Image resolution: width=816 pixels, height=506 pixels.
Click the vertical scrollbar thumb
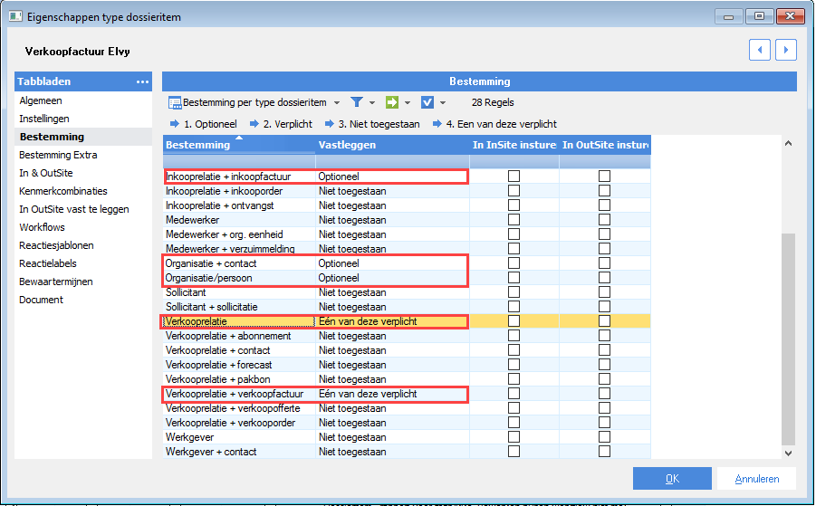(789, 339)
